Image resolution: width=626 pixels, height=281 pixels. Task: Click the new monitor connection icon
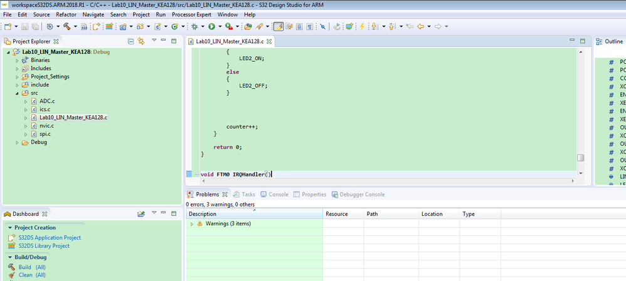pos(349,26)
